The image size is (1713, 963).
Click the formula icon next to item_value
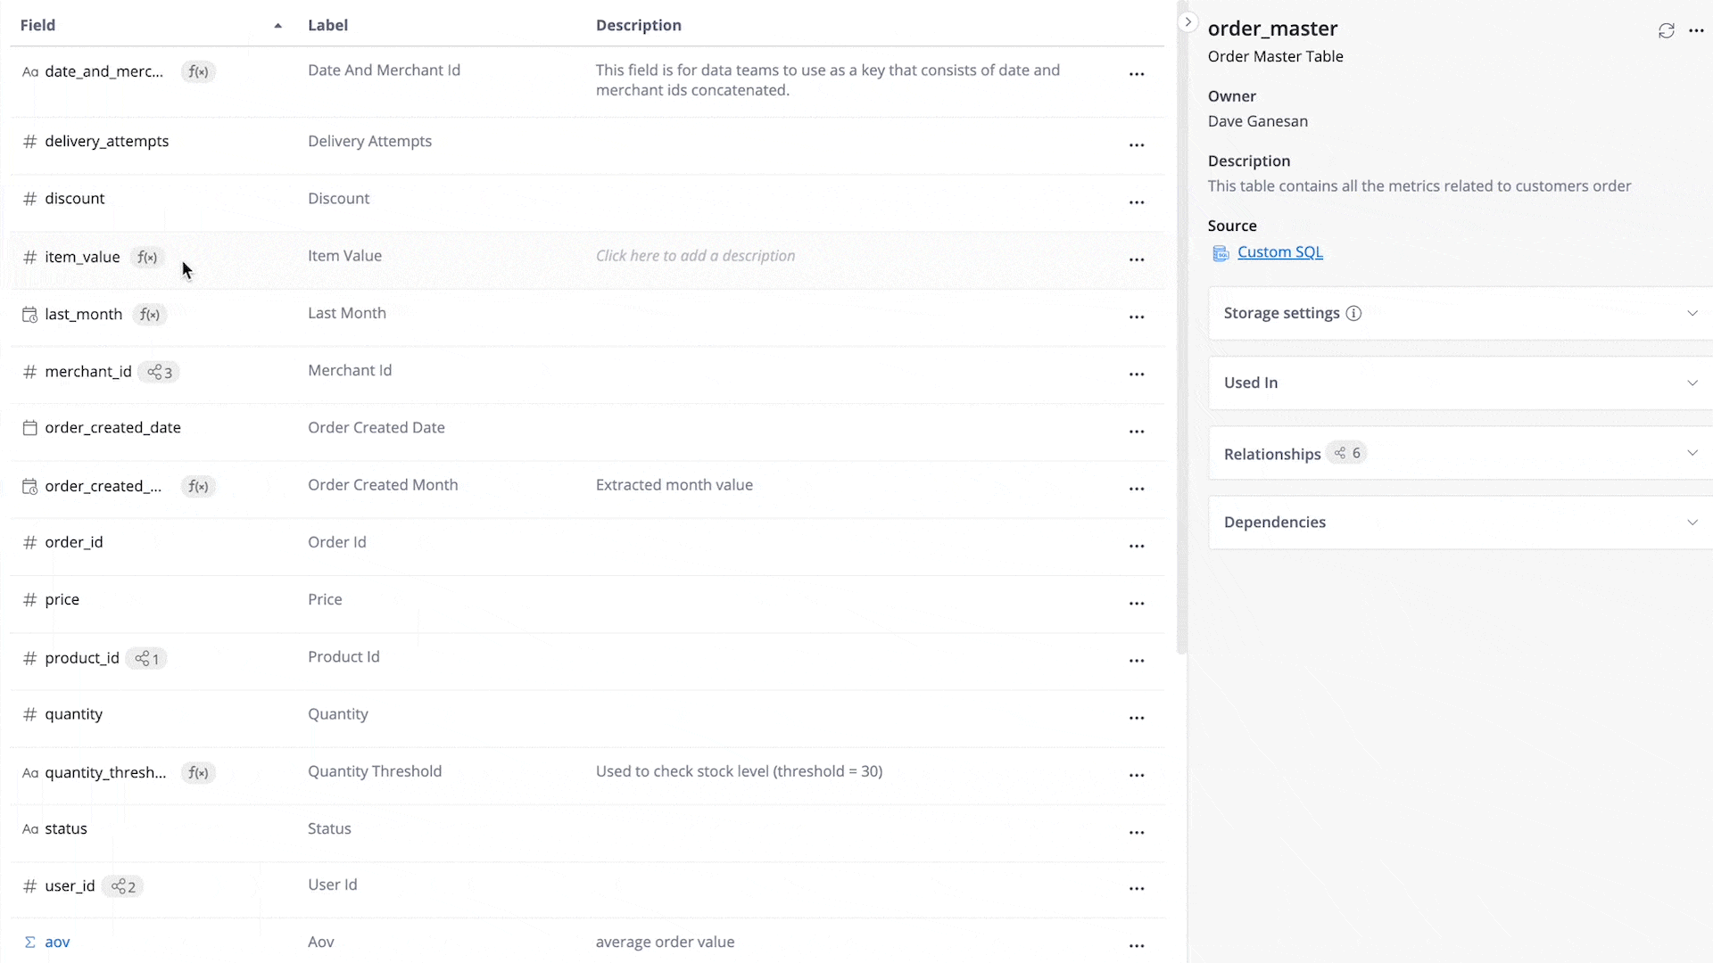[147, 258]
